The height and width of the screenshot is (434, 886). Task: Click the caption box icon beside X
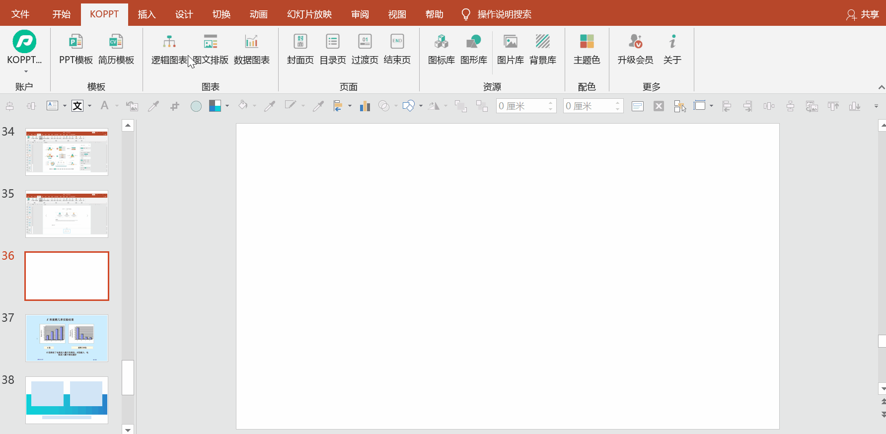pyautogui.click(x=638, y=106)
